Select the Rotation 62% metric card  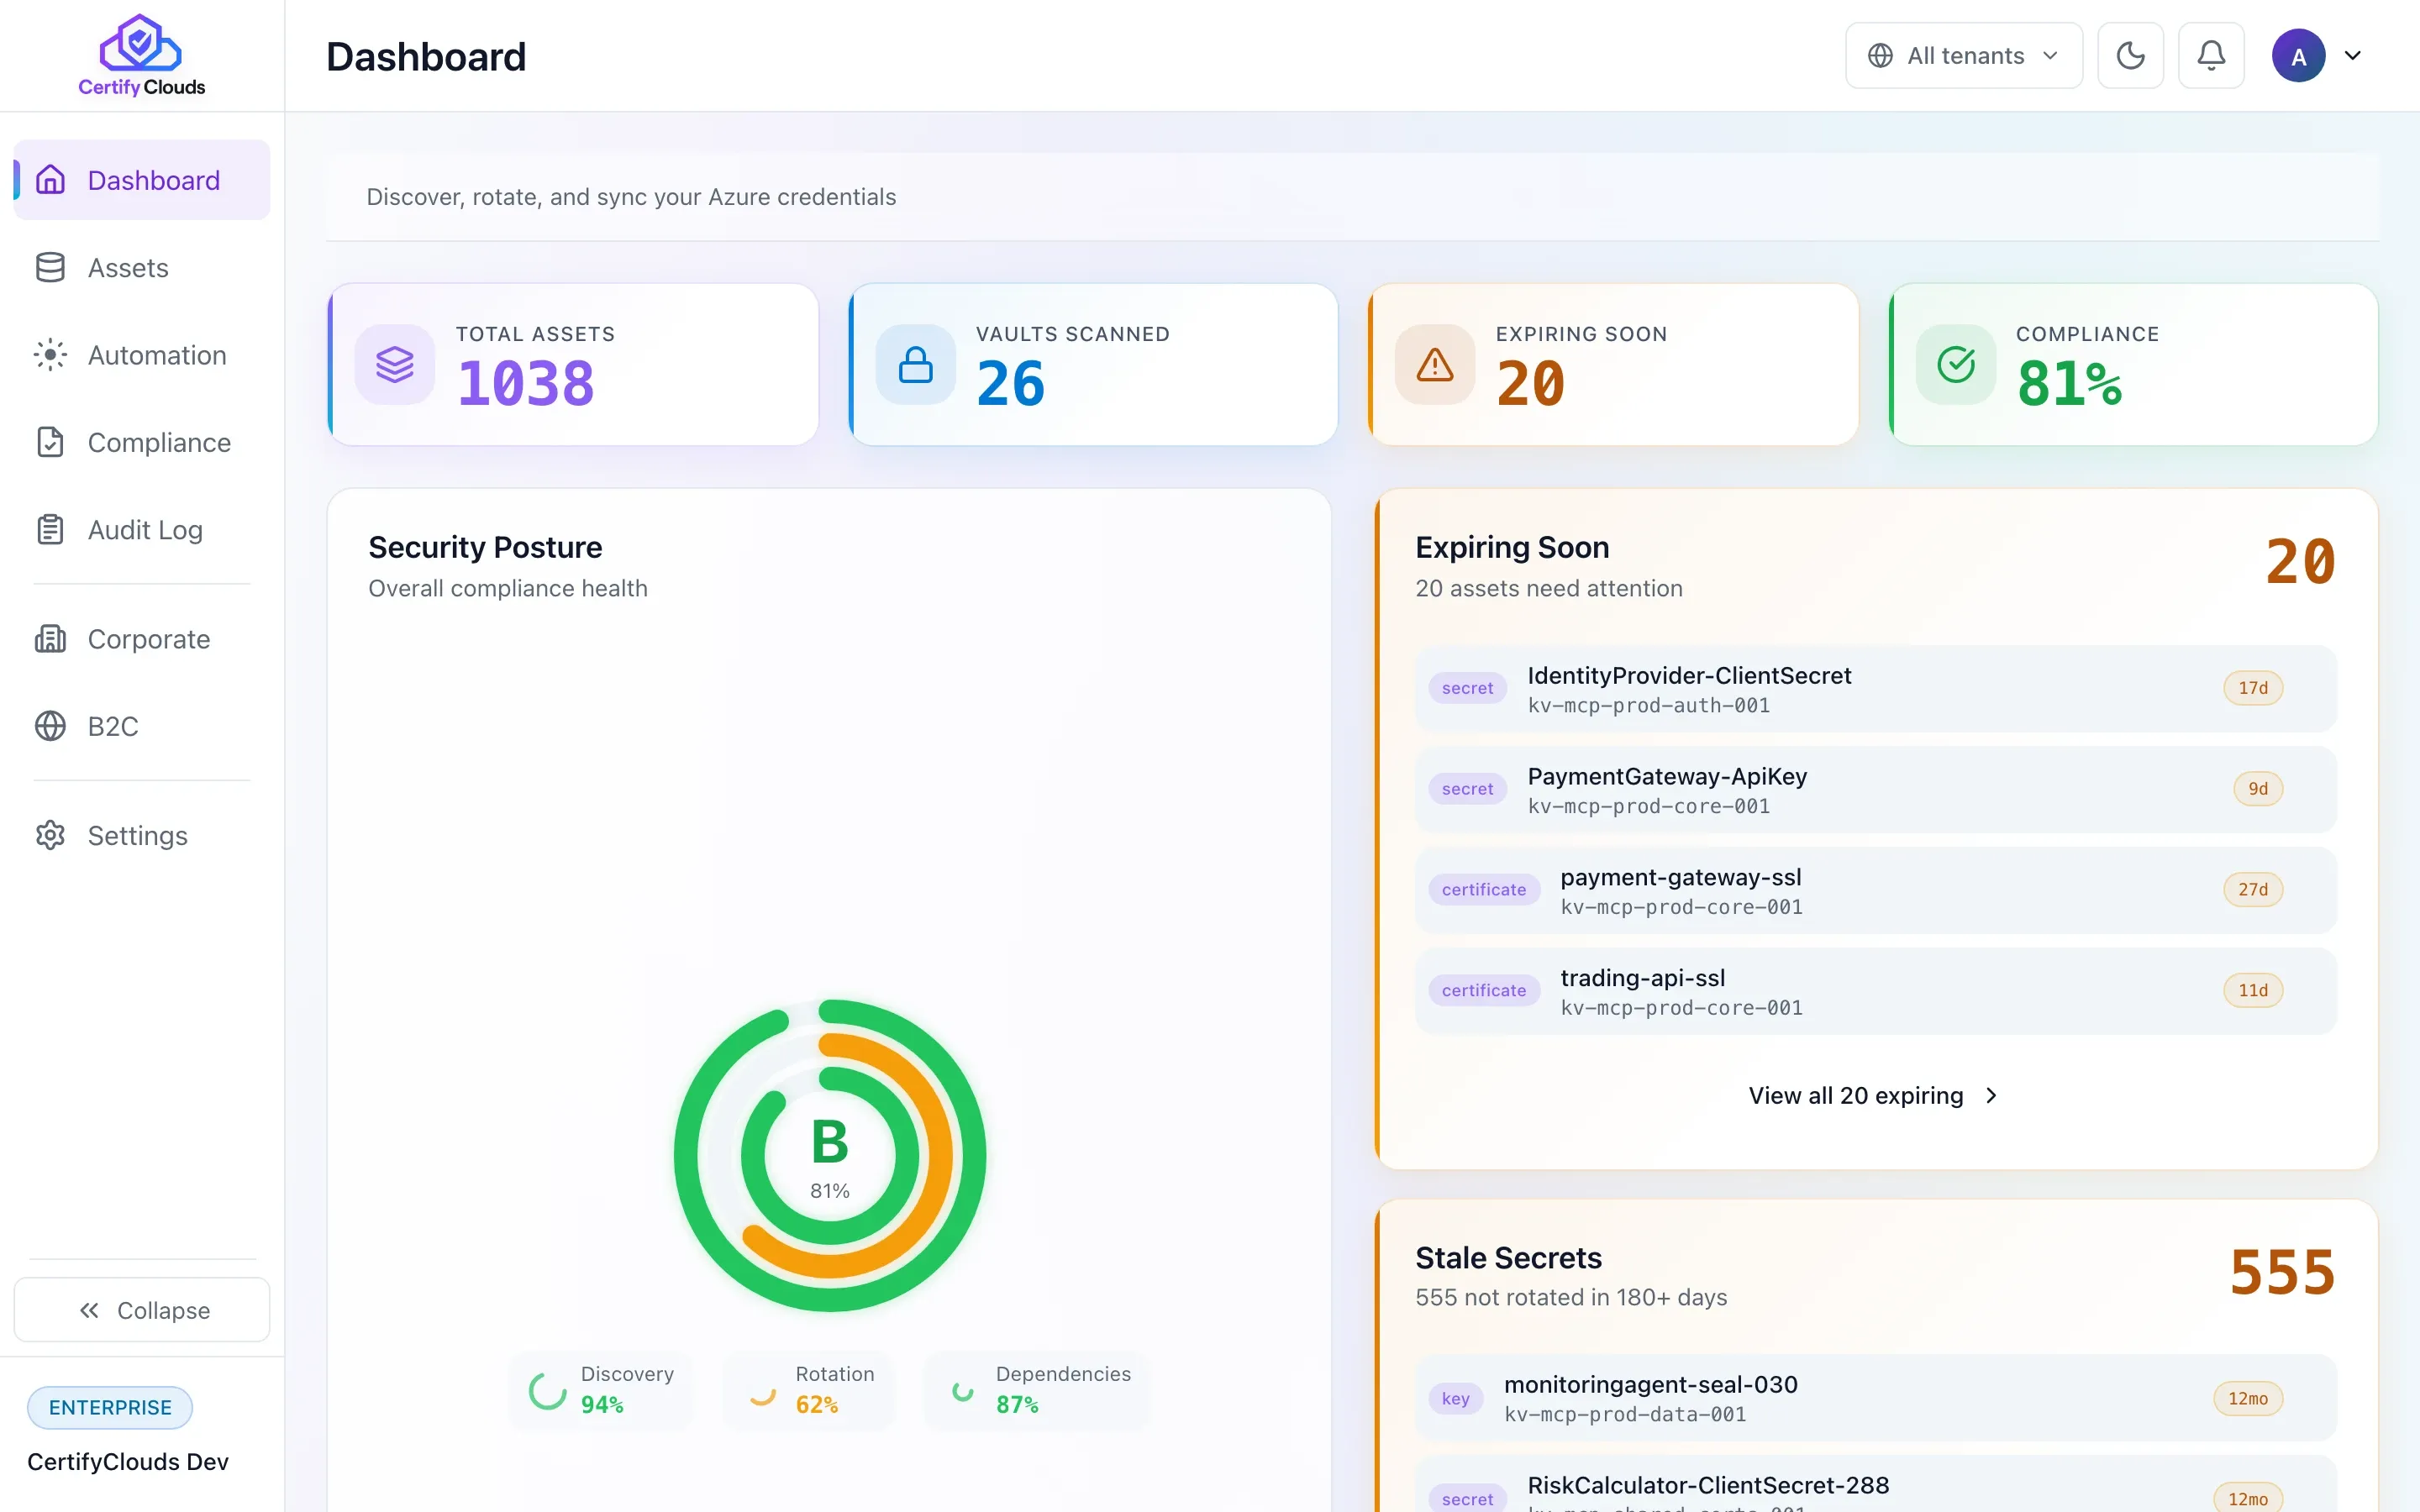808,1390
